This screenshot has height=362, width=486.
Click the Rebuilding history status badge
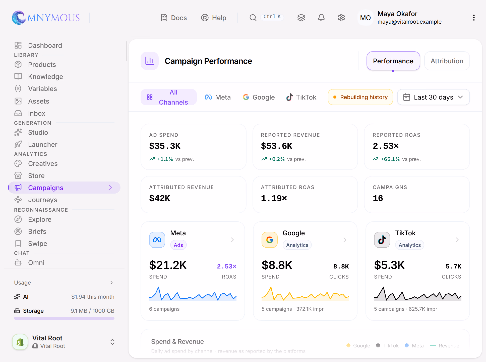(x=360, y=97)
